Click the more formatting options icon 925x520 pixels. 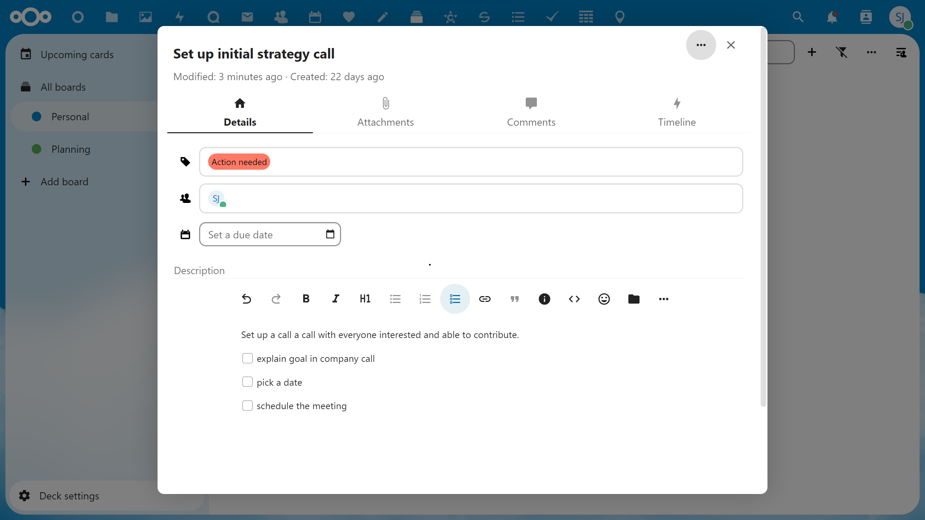pyautogui.click(x=664, y=298)
